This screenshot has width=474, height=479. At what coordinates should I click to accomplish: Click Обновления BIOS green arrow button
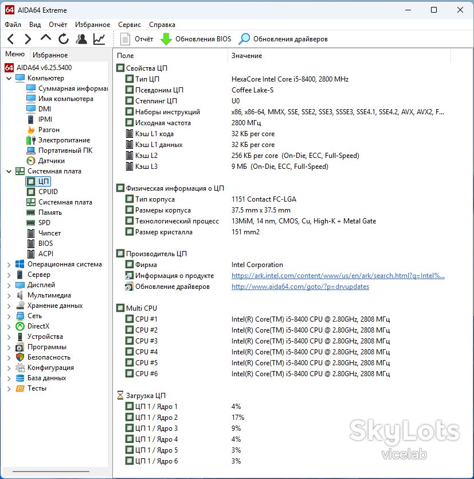[195, 39]
